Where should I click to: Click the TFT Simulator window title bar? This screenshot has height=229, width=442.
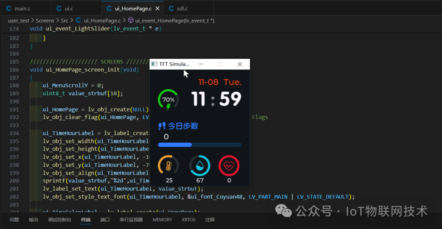click(200, 64)
